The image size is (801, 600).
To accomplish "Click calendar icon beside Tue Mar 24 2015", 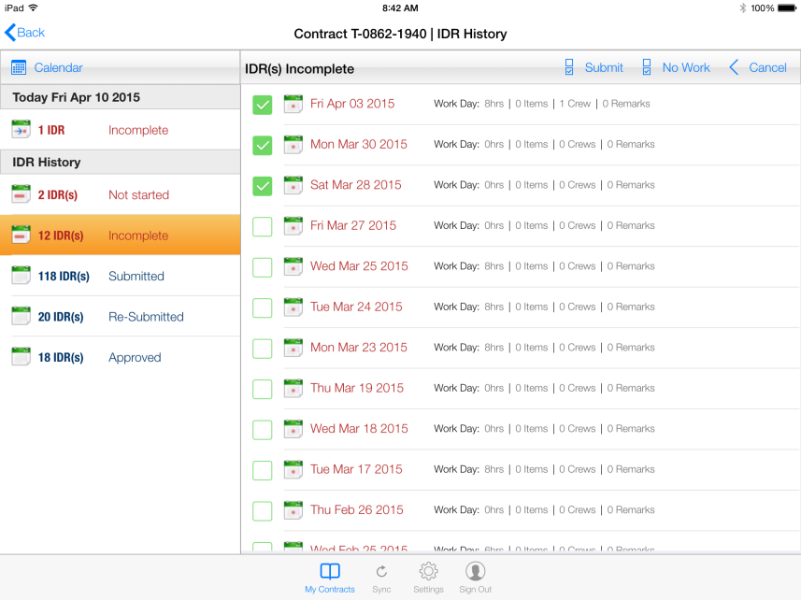I will click(293, 307).
